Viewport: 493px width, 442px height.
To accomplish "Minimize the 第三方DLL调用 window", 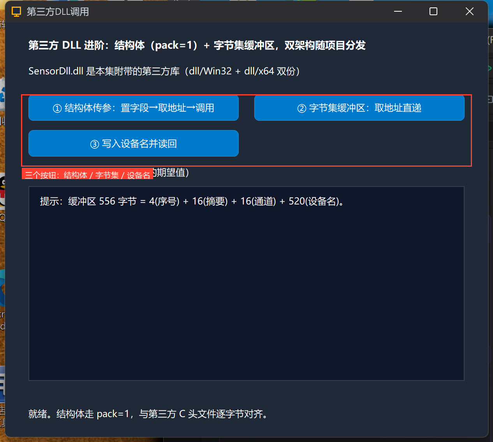I will tap(398, 11).
